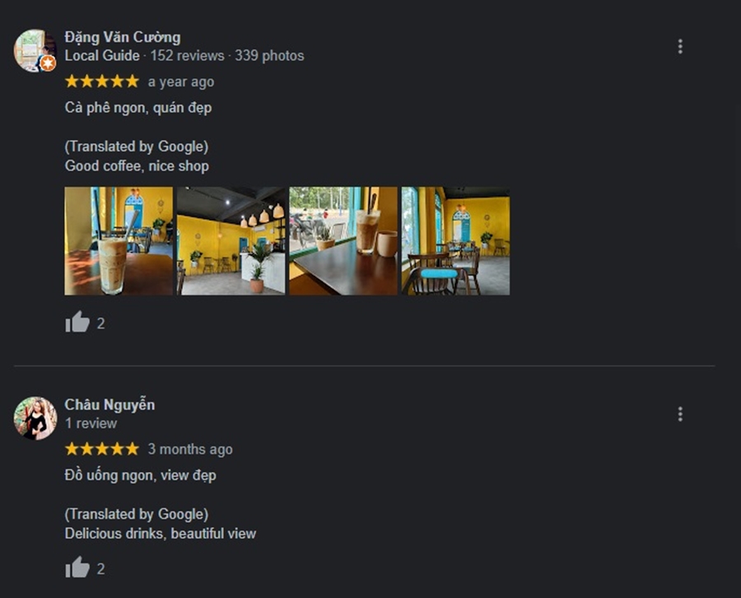Open more options for Đặng Văn Cường's review
The height and width of the screenshot is (598, 741).
(680, 46)
